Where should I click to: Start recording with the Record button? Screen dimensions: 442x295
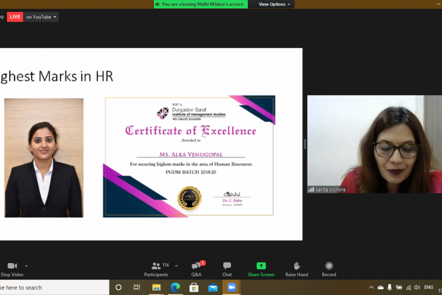[x=329, y=269]
